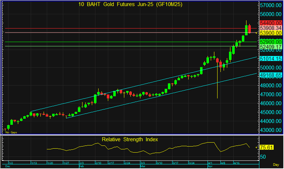284x169 pixels.
Task: Select the light green 52409.17 price label
Action: (270, 47)
